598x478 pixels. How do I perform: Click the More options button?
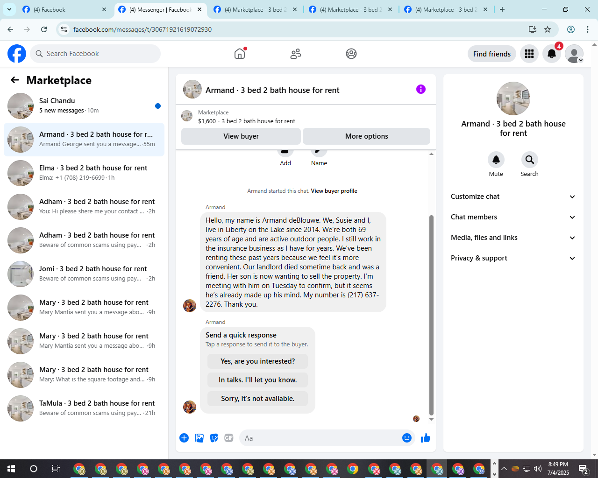click(367, 136)
